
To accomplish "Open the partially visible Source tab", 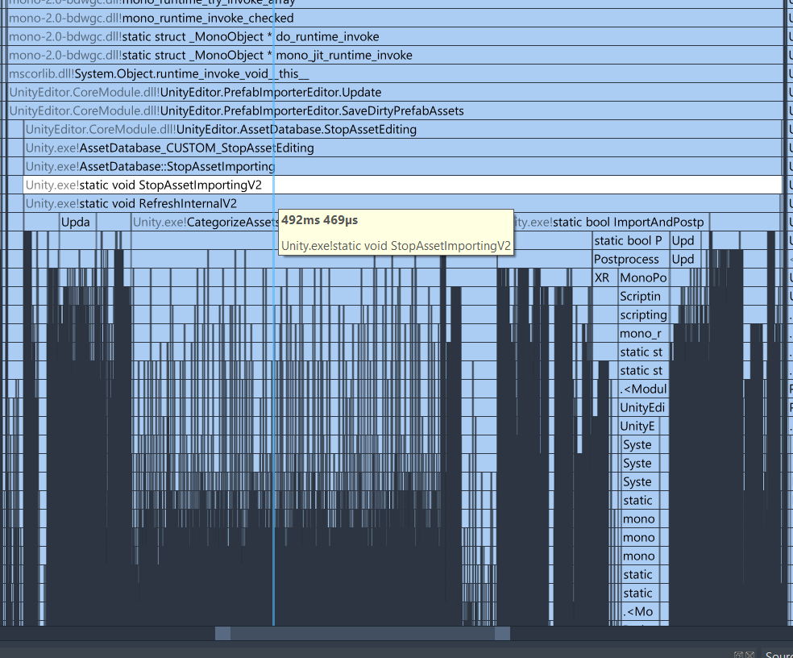I will 778,655.
